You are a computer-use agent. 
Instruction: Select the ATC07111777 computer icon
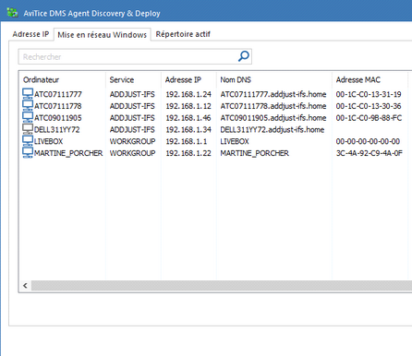28,94
